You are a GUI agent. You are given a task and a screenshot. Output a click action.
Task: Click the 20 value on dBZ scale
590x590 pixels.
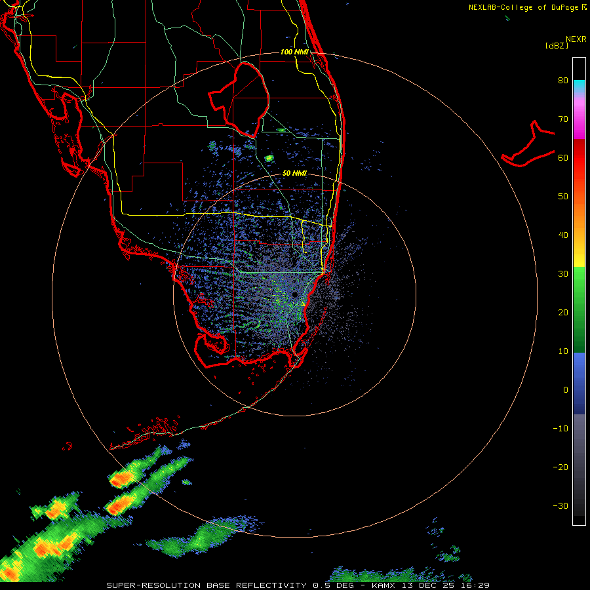pos(563,313)
